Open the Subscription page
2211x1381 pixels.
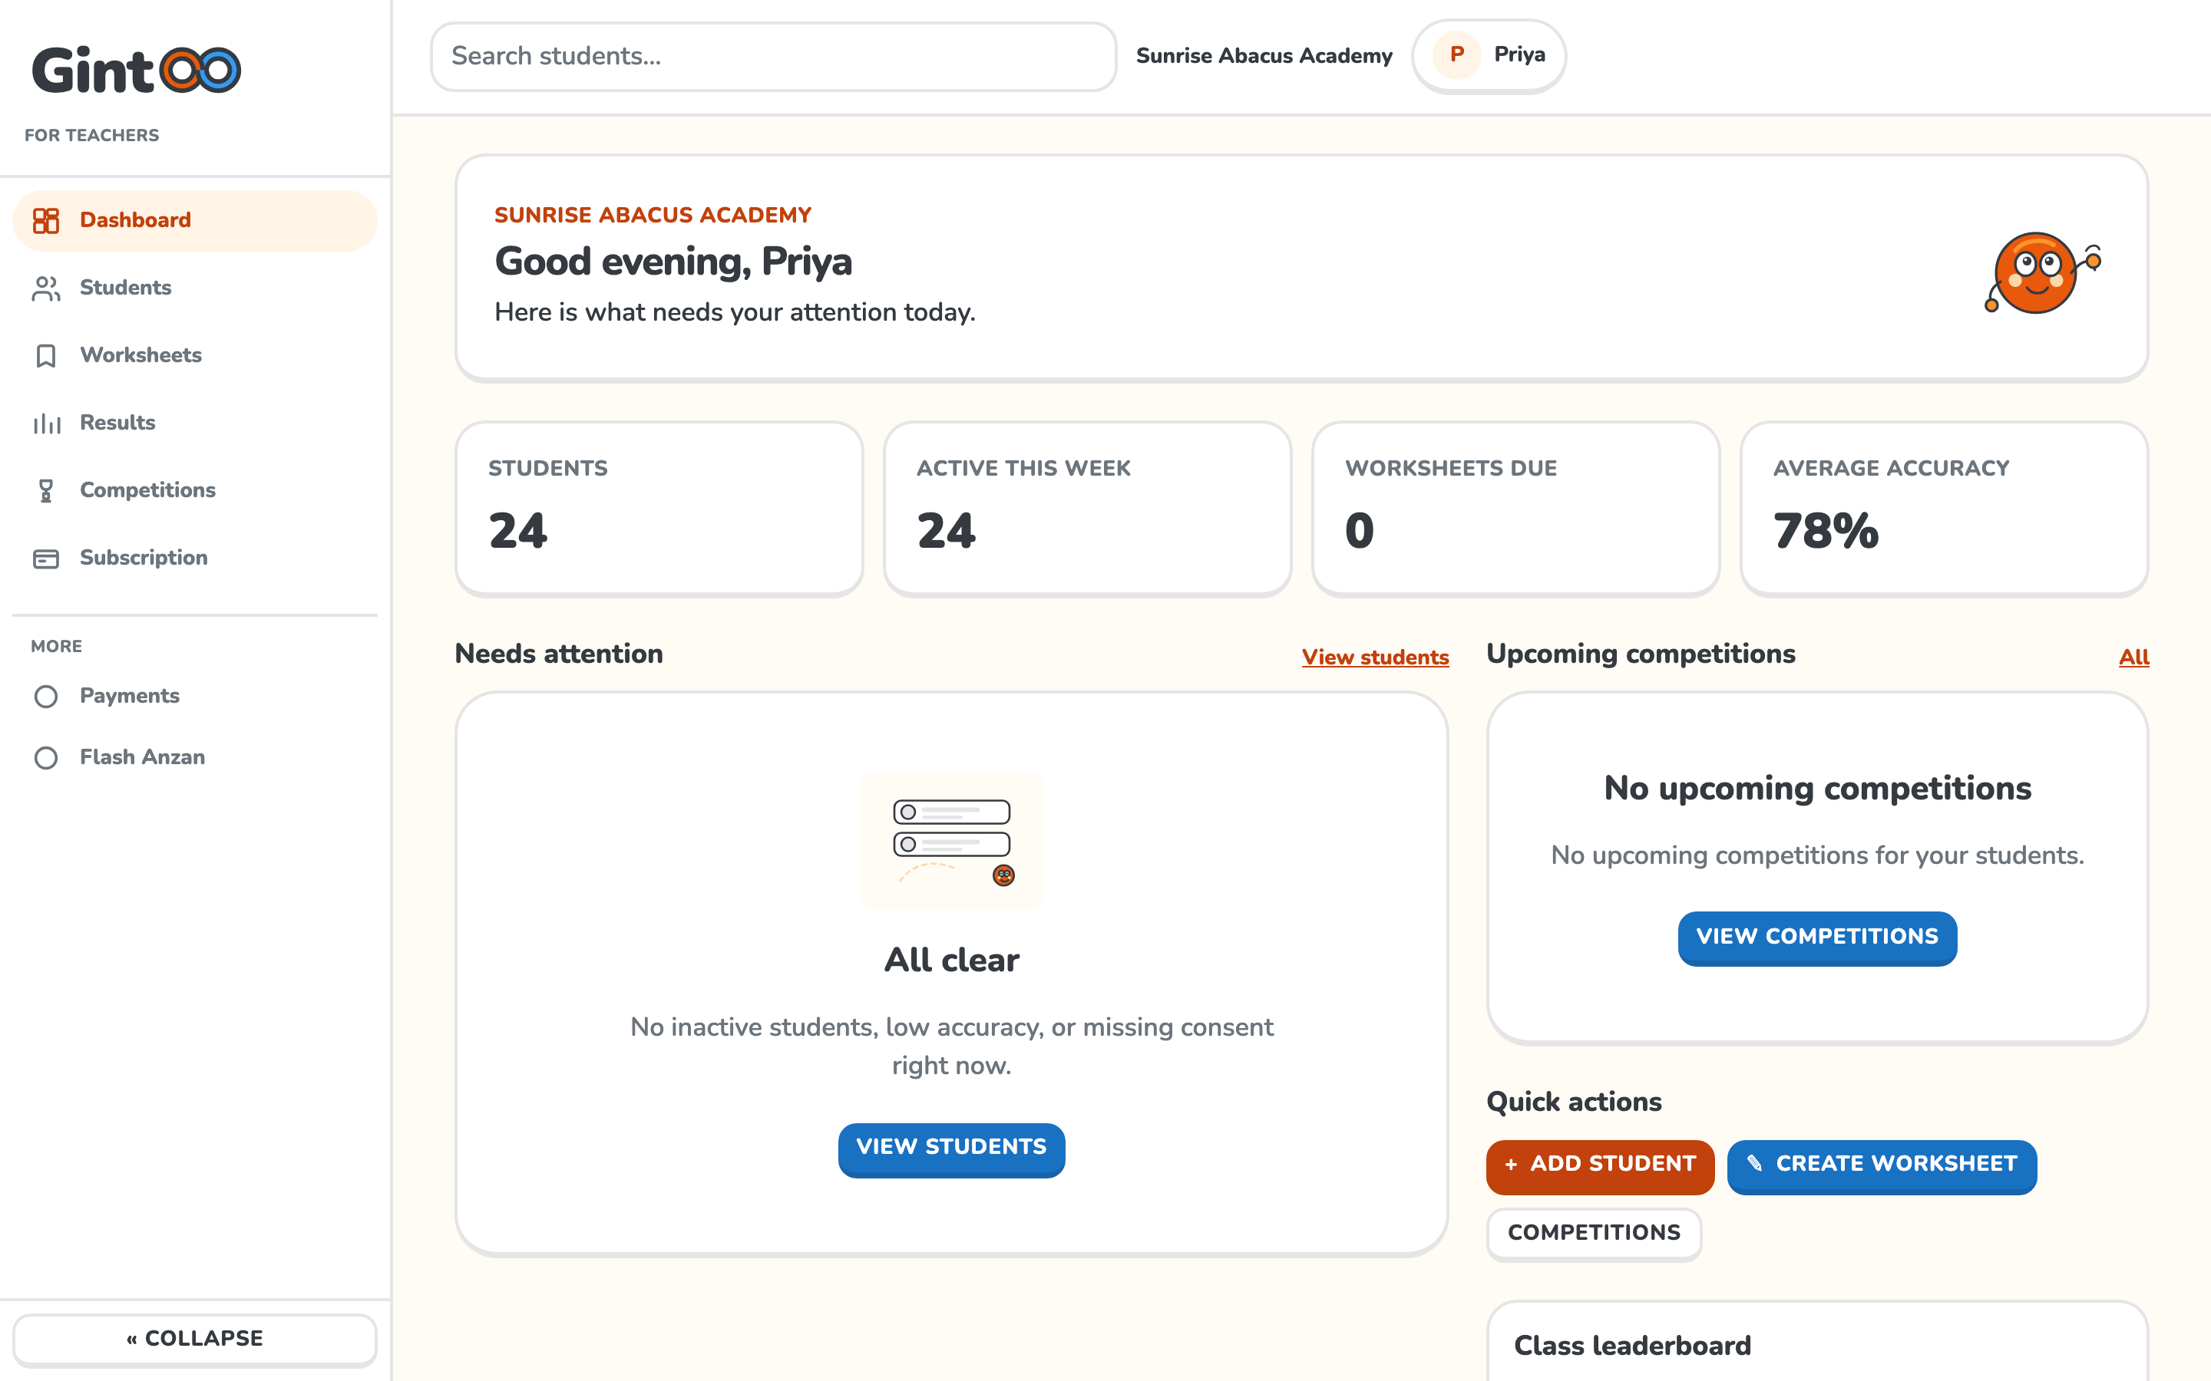point(194,558)
